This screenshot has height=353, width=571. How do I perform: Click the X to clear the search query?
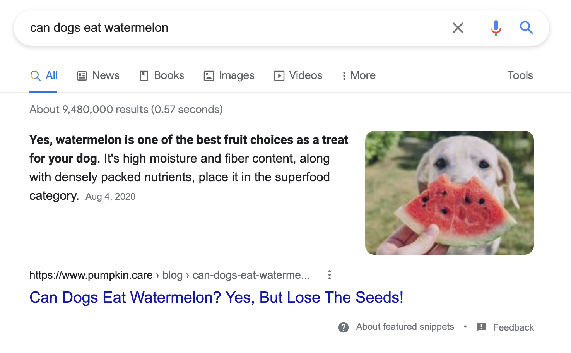(x=458, y=27)
